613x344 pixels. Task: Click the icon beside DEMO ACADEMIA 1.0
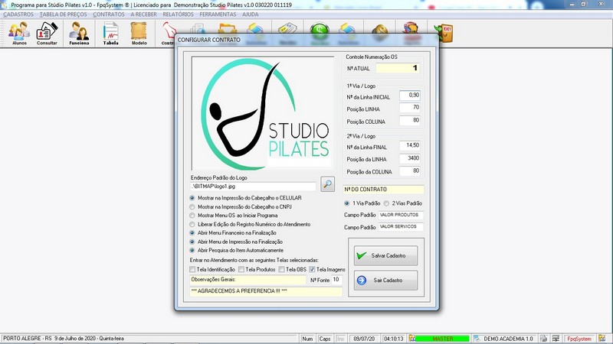(x=477, y=339)
